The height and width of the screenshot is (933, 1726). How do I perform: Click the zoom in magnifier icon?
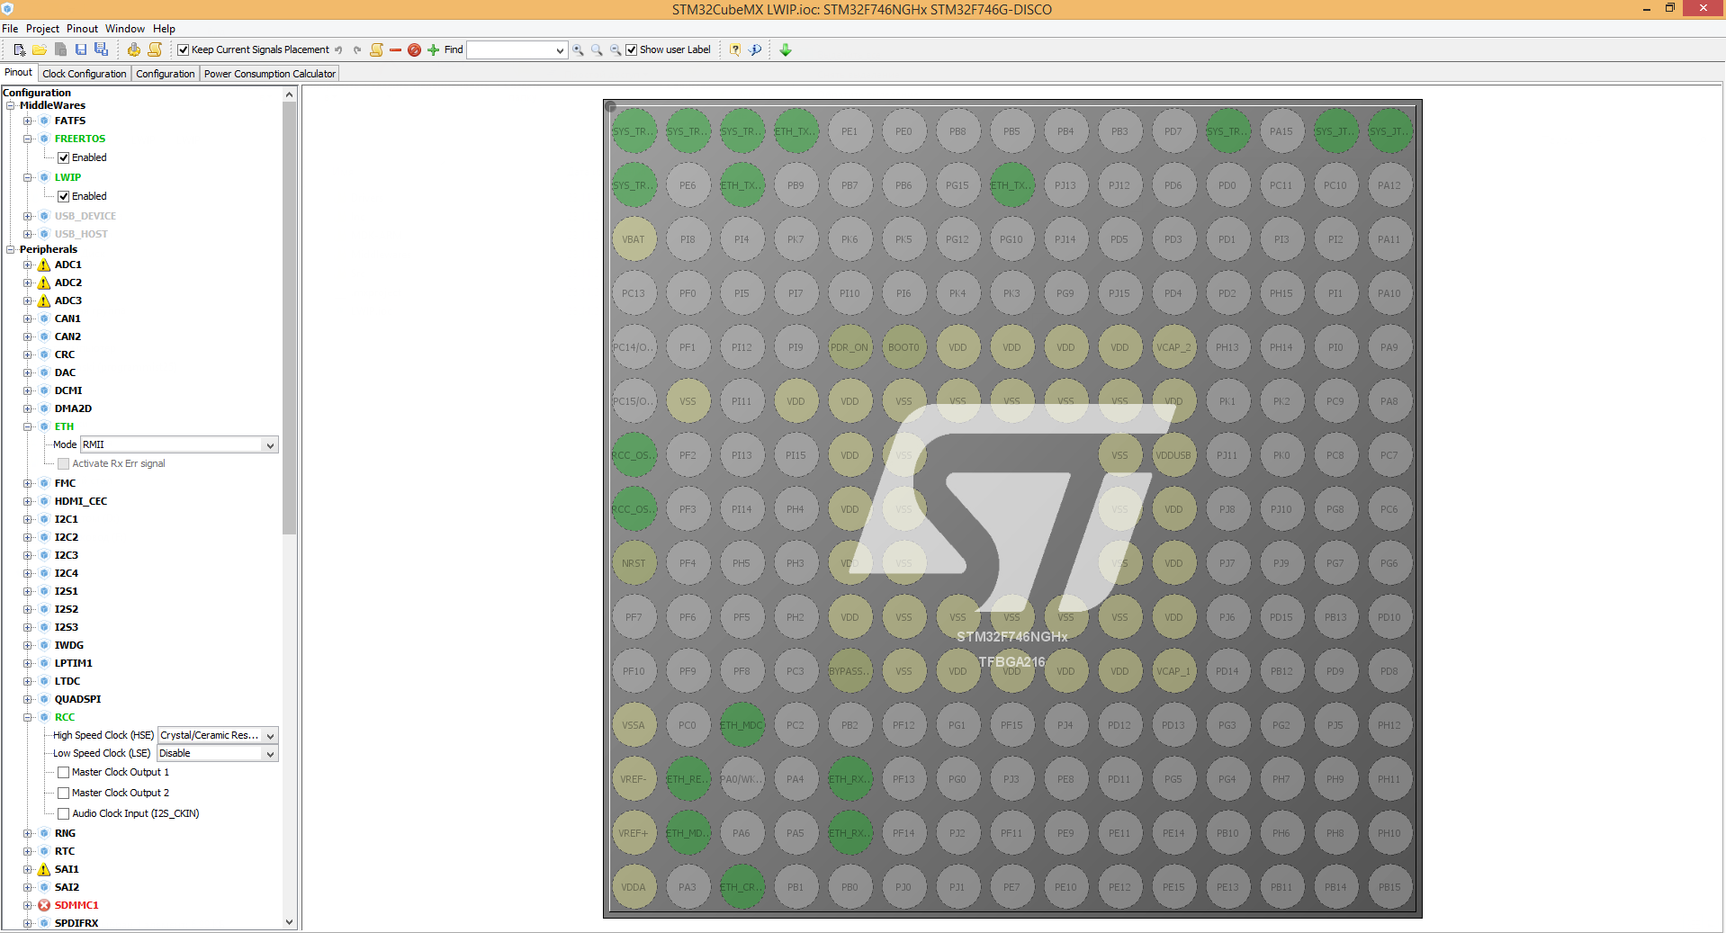[x=578, y=49]
